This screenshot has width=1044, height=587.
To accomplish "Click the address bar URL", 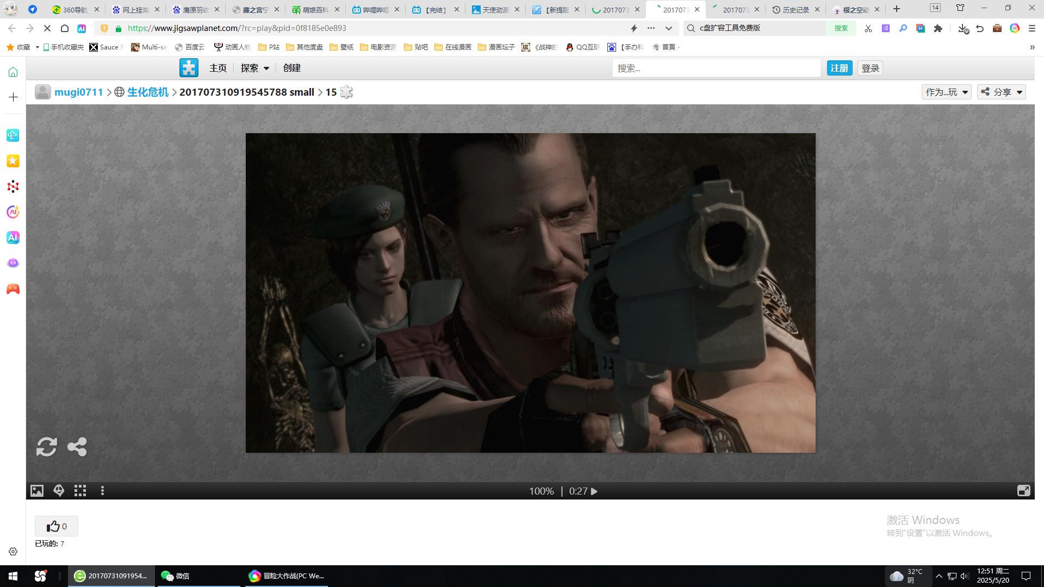I will click(x=237, y=28).
